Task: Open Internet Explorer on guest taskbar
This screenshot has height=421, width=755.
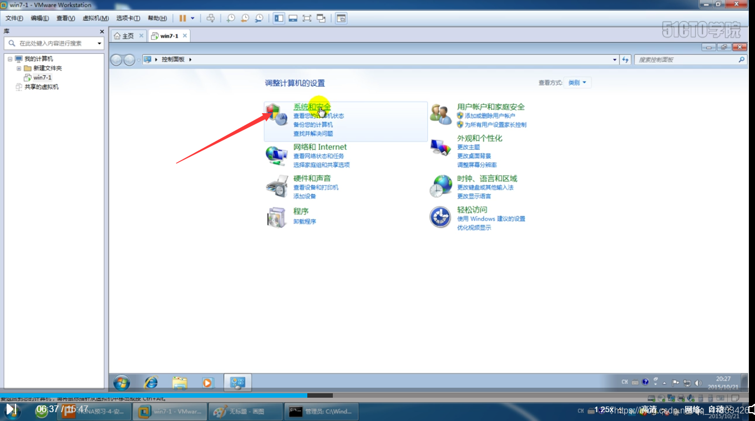Action: pyautogui.click(x=151, y=382)
